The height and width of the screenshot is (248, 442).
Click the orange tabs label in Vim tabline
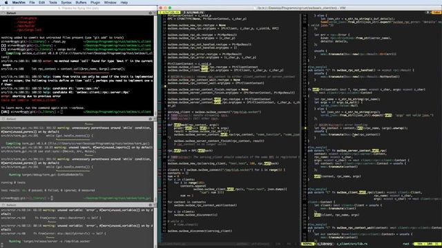click(x=436, y=12)
